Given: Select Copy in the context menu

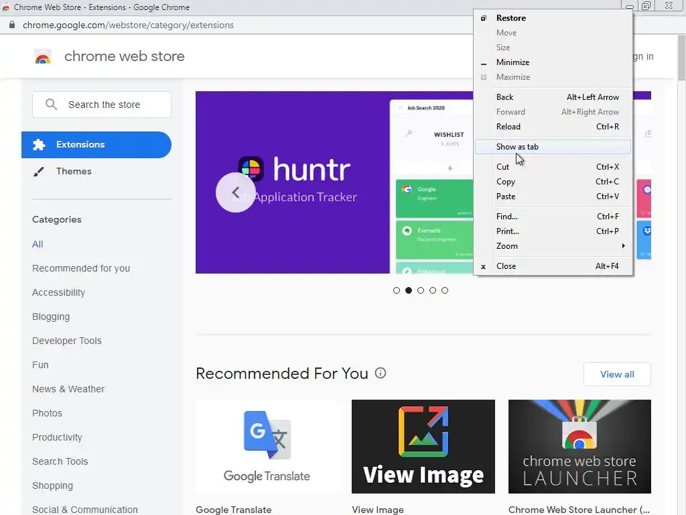Looking at the screenshot, I should tap(553, 182).
